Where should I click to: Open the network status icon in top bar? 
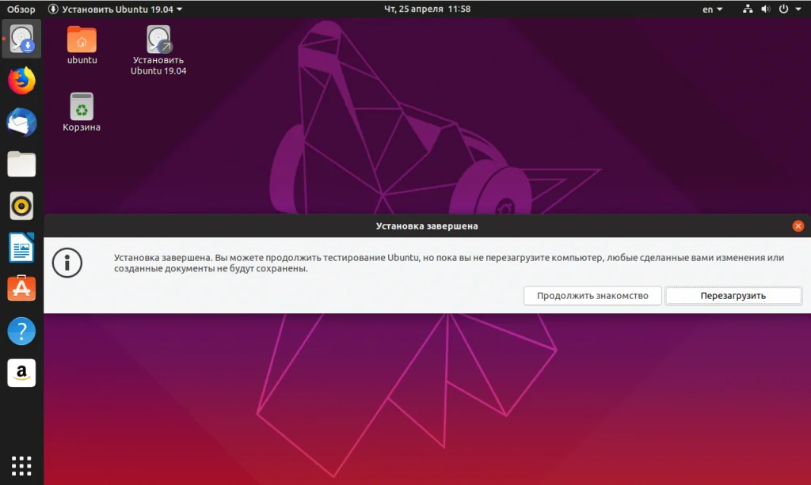point(748,9)
